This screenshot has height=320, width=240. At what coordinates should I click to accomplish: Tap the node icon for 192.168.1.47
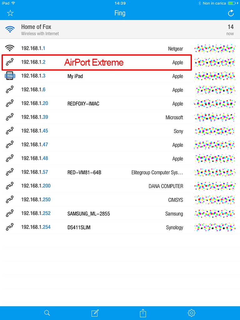(10, 144)
